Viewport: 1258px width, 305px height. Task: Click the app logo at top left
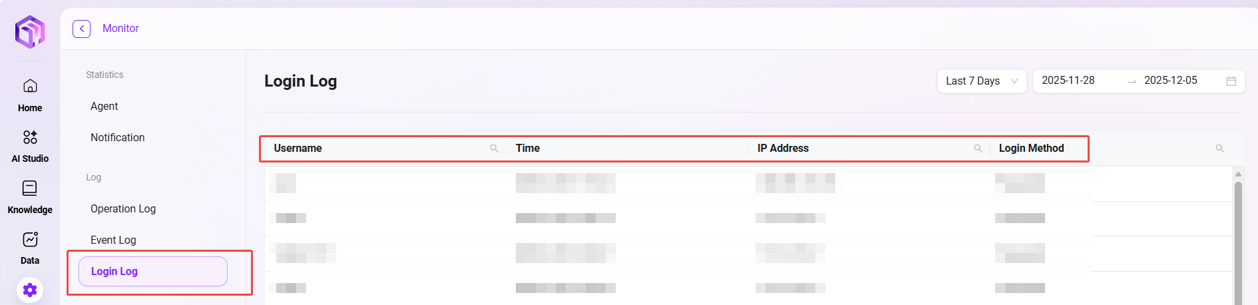(30, 32)
